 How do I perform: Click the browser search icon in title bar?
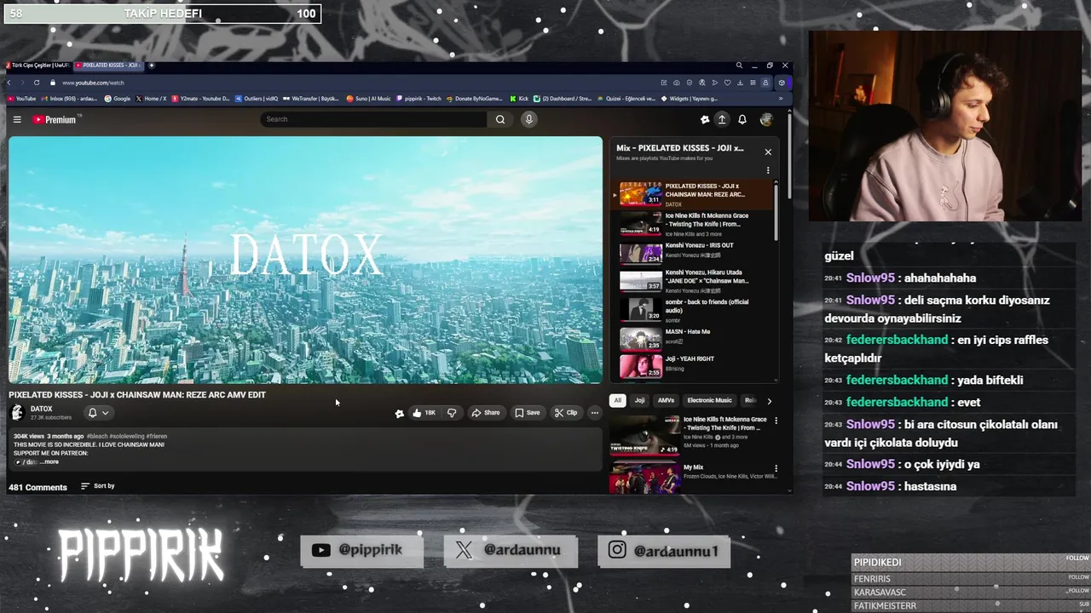[739, 66]
